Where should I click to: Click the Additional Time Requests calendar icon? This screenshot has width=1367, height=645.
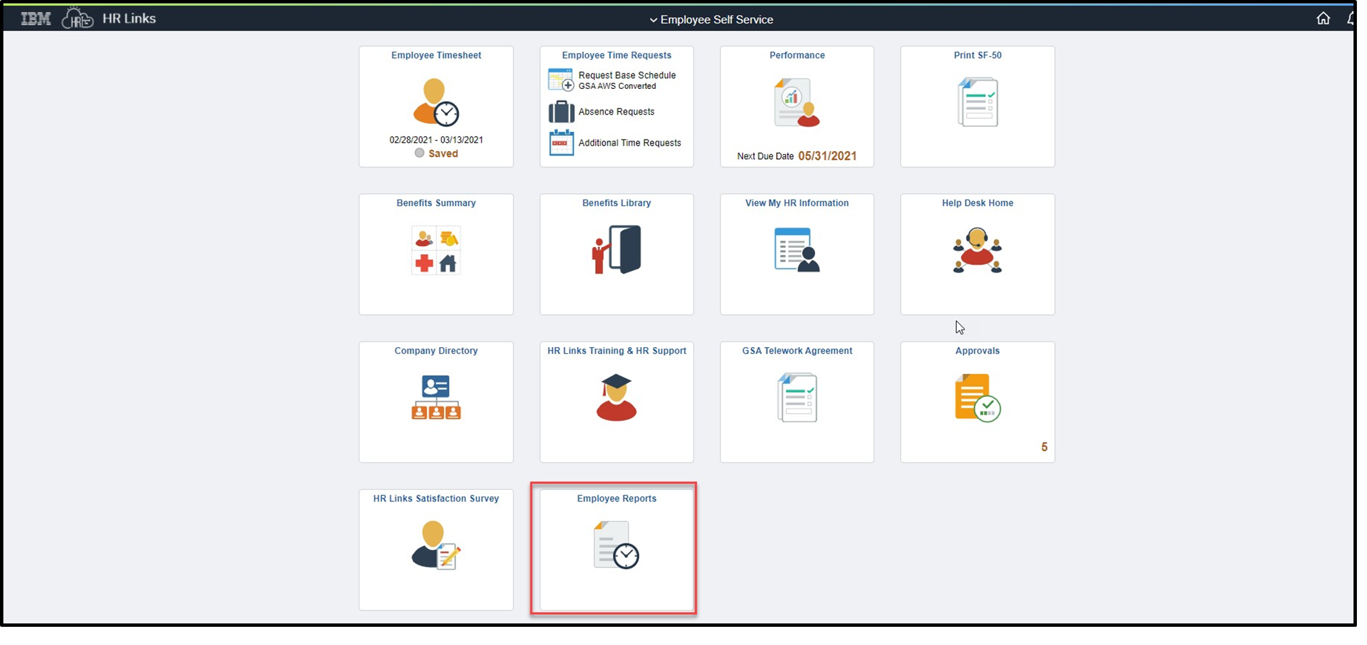point(561,143)
